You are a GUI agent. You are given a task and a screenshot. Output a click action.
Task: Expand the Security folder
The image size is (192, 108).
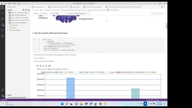[x=8, y=28]
